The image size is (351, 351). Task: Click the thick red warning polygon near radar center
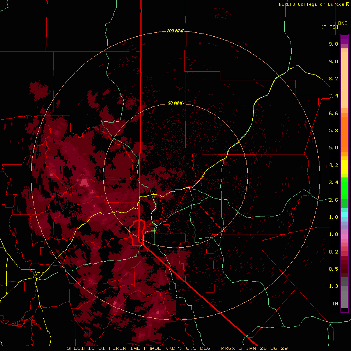coord(137,233)
